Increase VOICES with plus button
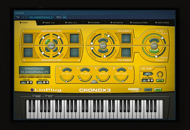The height and width of the screenshot is (130, 190). [31, 82]
